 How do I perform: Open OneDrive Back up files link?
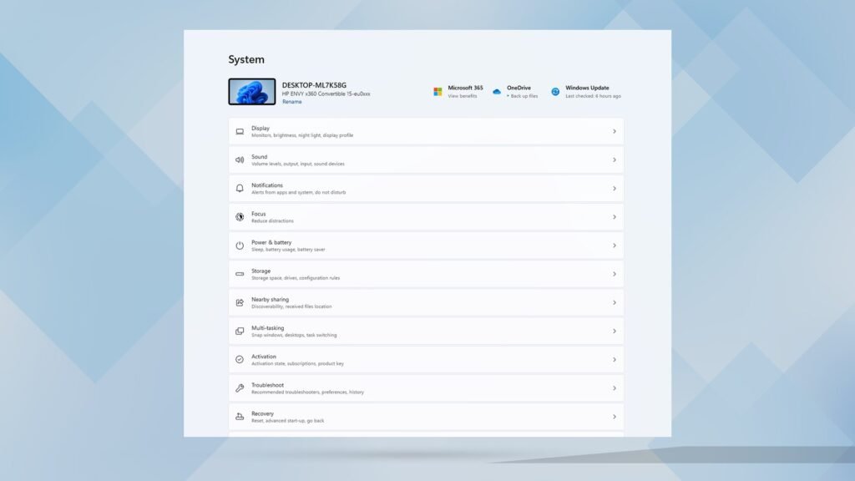[524, 96]
